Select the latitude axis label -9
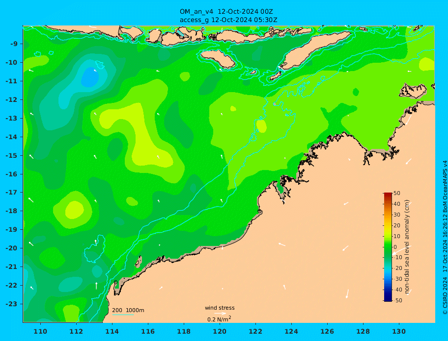This screenshot has height=341, width=448. [x=14, y=44]
